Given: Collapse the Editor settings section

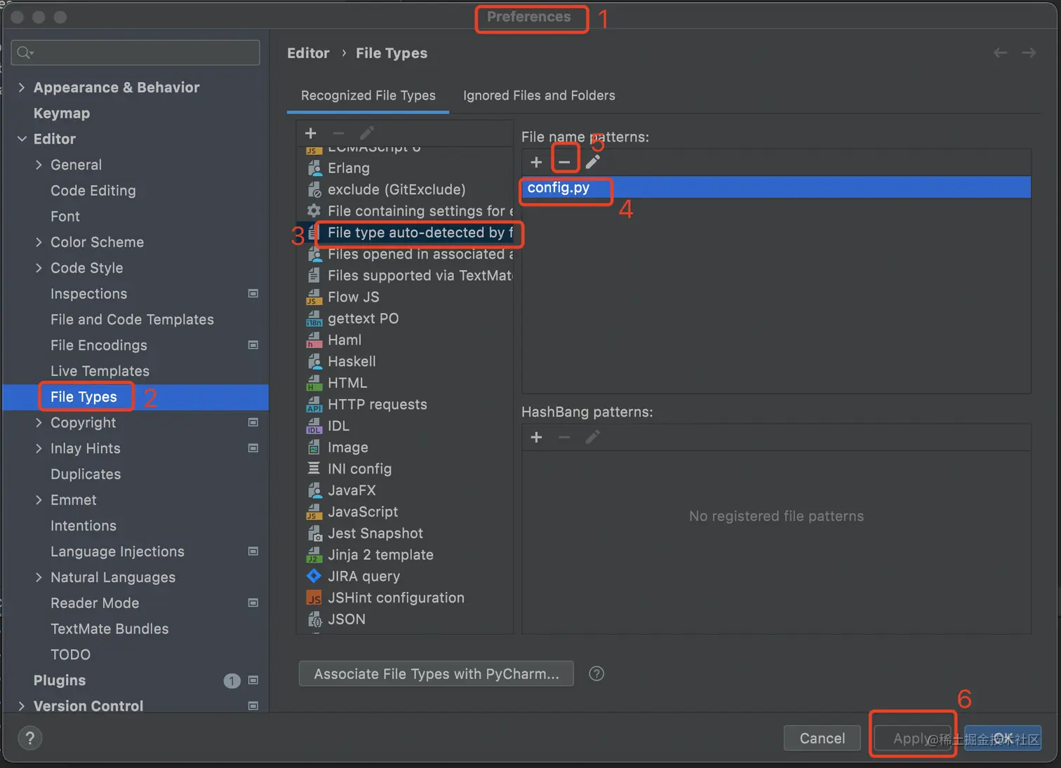Looking at the screenshot, I should pyautogui.click(x=22, y=139).
